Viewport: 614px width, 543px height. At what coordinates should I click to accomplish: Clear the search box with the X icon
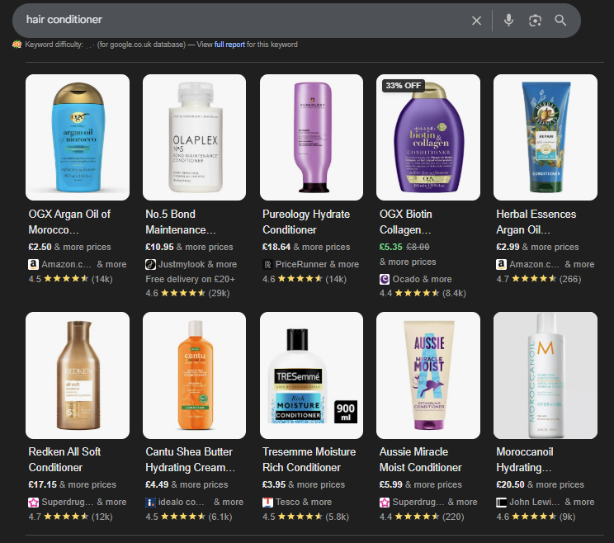click(476, 21)
